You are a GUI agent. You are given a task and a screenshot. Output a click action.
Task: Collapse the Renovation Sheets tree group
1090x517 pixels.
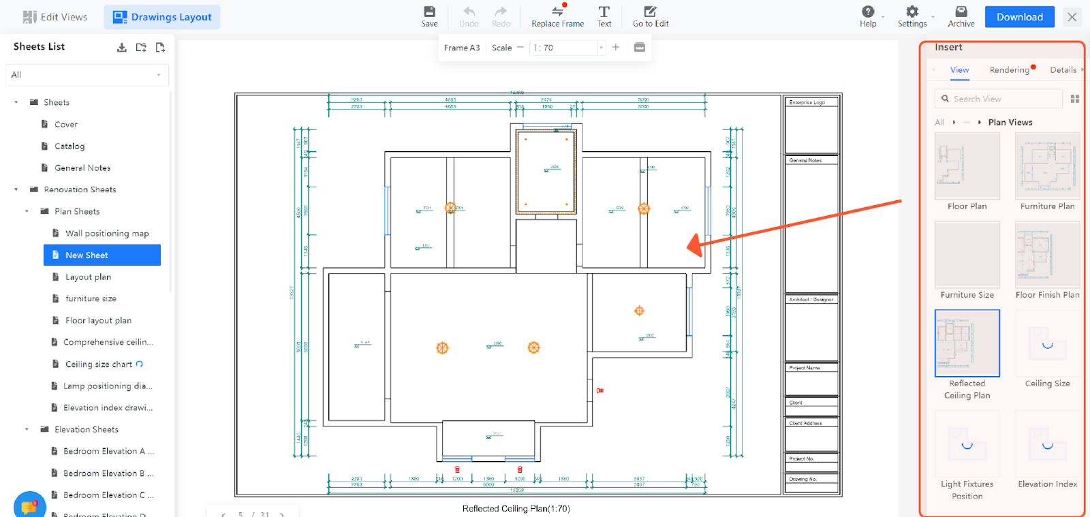click(x=16, y=189)
